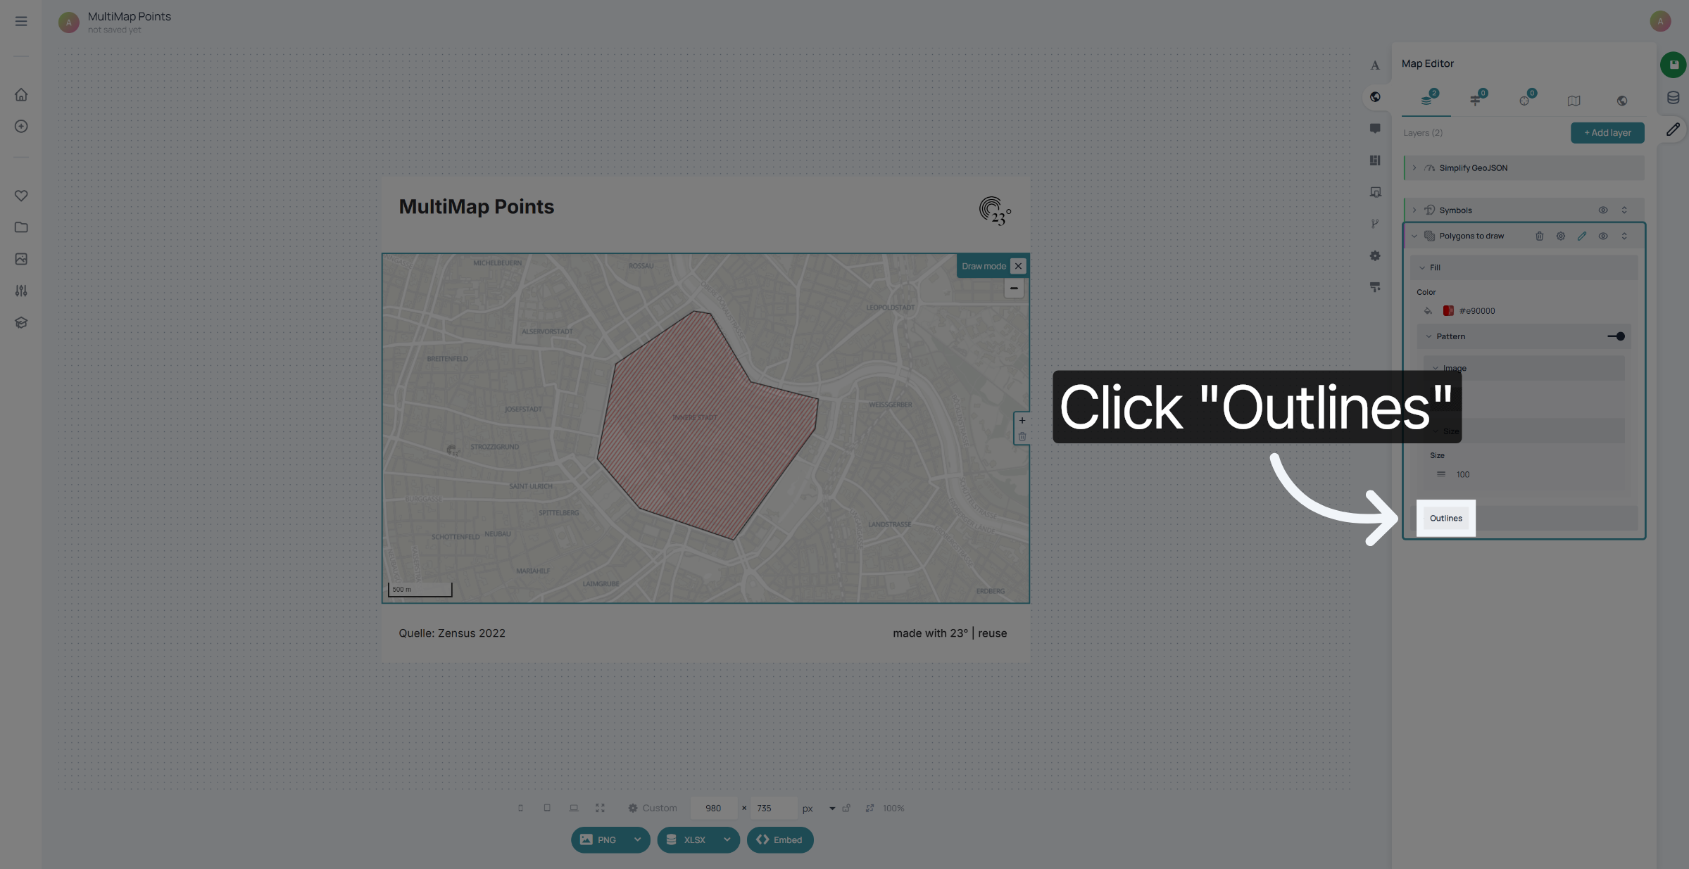Expand the Symbols layer
Image resolution: width=1689 pixels, height=869 pixels.
(x=1414, y=210)
